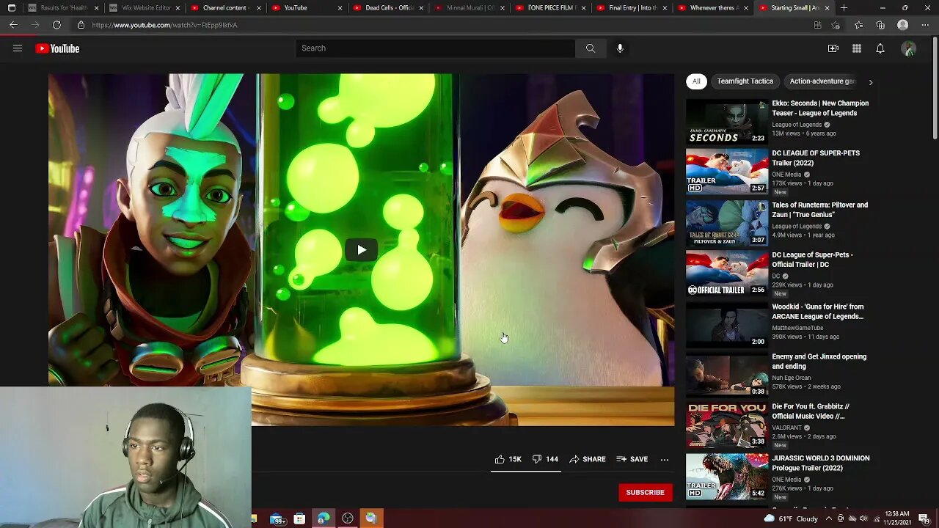Viewport: 939px width, 528px height.
Task: Open the browser profile icon
Action: pyautogui.click(x=903, y=25)
